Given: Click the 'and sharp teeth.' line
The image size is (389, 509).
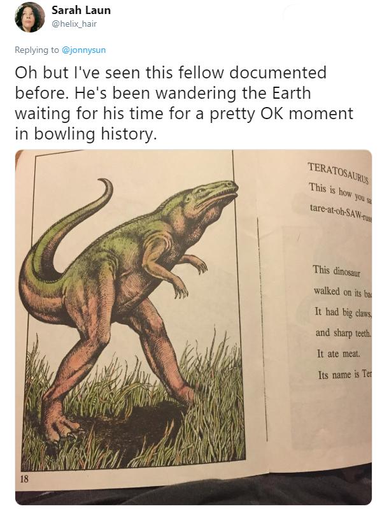Looking at the screenshot, I should click(343, 333).
